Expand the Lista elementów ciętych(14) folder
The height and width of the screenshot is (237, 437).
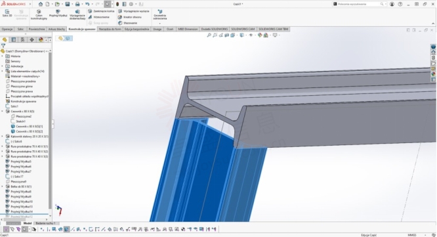click(3, 72)
